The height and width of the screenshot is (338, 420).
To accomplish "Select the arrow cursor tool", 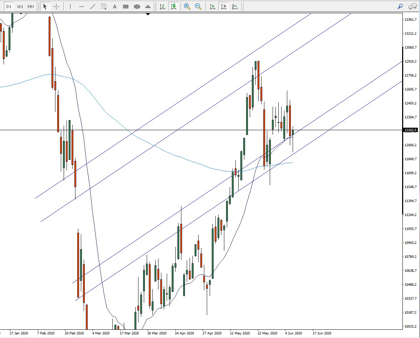I will pyautogui.click(x=45, y=6).
